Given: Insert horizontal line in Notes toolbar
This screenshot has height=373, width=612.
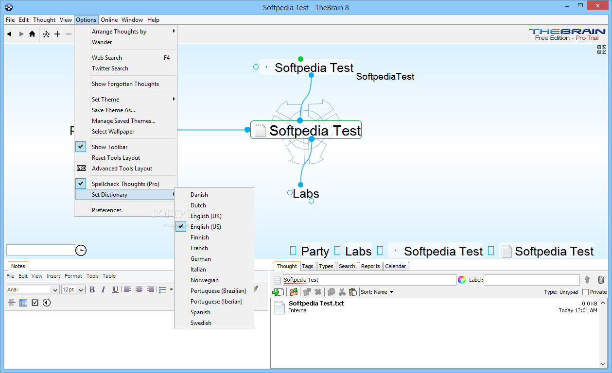Looking at the screenshot, I should (12, 303).
